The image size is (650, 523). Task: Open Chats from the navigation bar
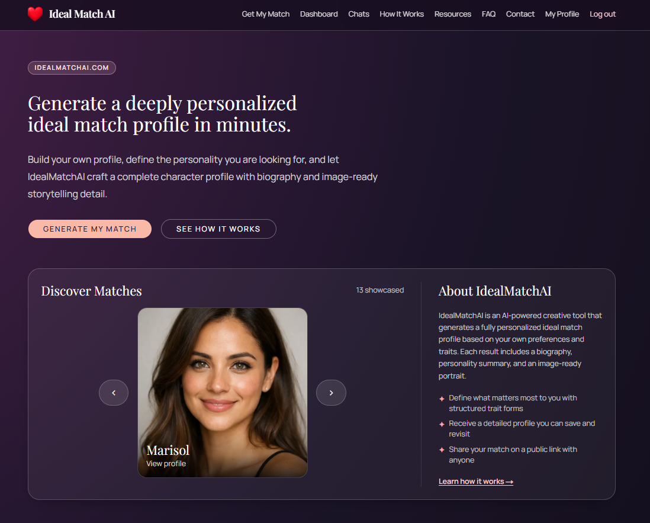pos(359,14)
